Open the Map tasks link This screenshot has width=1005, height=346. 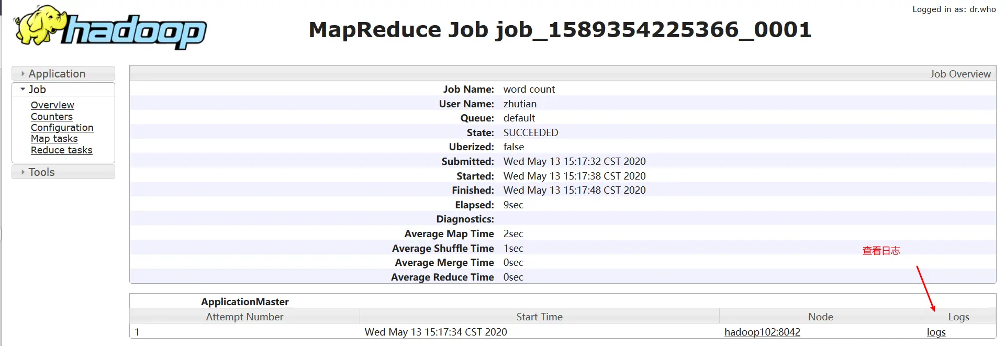point(54,138)
